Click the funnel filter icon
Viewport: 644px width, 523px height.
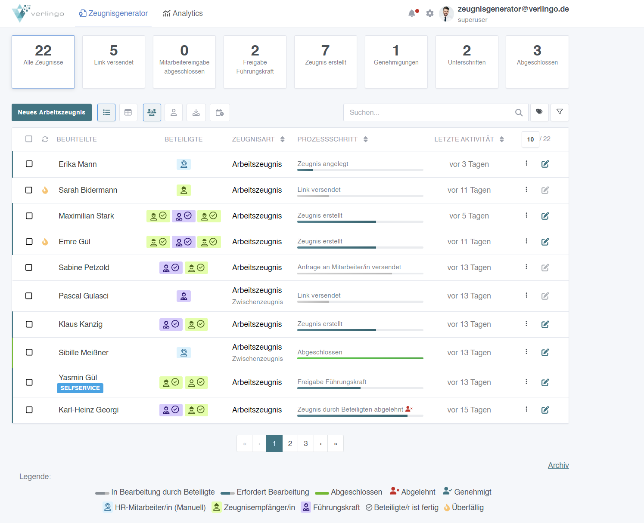tap(560, 112)
